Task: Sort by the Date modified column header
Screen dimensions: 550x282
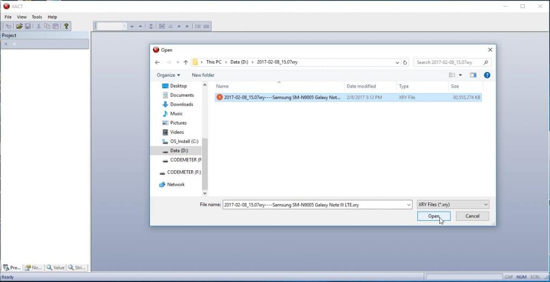Action: [371, 86]
